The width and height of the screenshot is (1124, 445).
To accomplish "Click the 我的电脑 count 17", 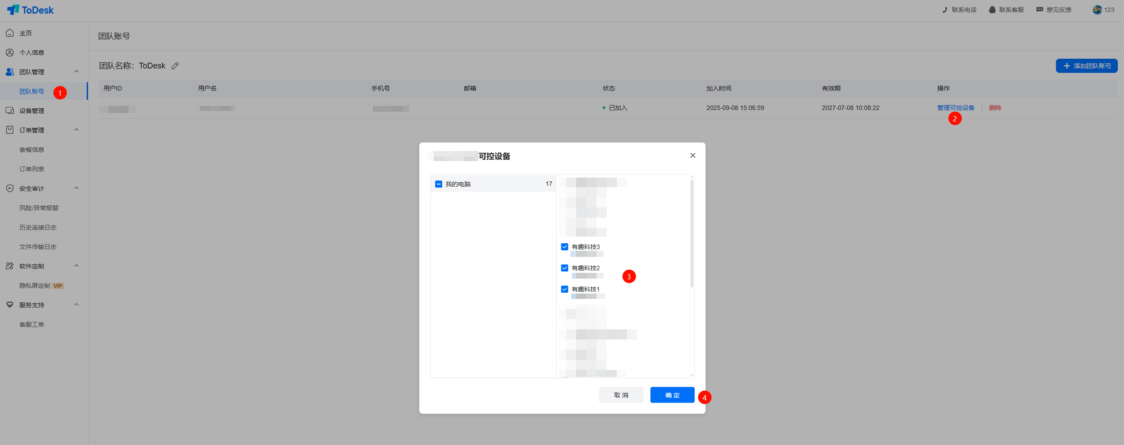I will click(549, 184).
